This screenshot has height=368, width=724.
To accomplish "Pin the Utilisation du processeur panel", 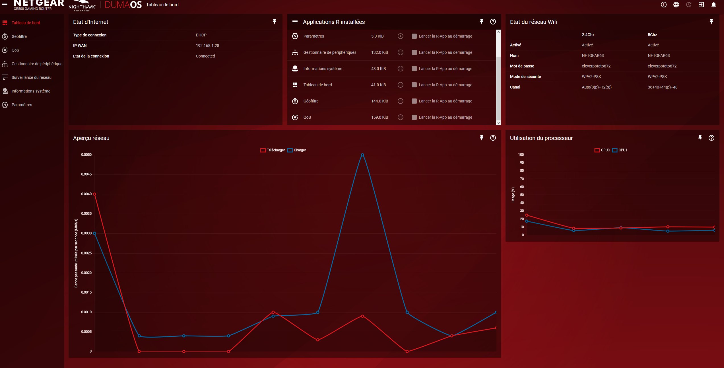I will coord(700,138).
